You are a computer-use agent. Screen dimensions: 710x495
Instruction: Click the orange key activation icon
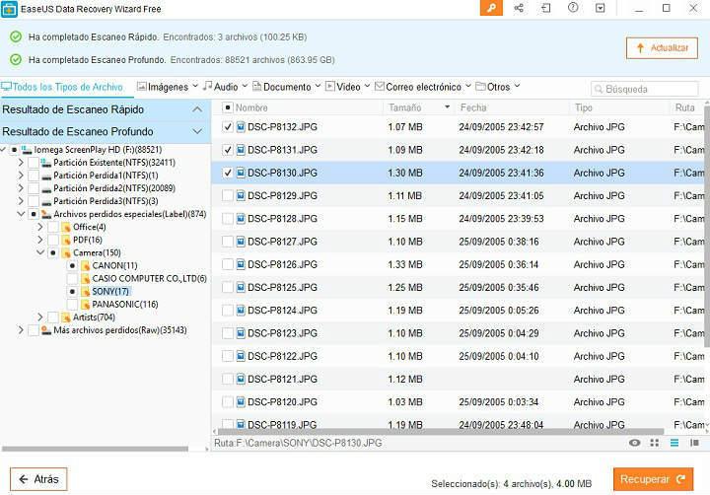(491, 8)
